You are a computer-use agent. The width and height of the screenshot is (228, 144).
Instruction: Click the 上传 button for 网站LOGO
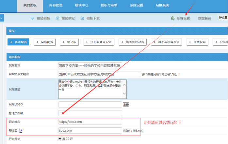pyautogui.click(x=126, y=105)
